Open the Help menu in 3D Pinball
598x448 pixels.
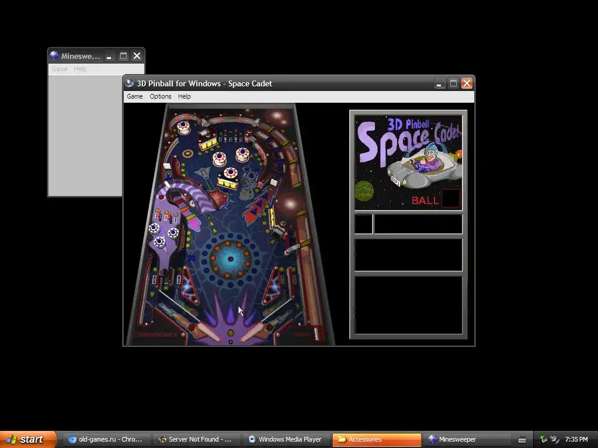point(184,96)
